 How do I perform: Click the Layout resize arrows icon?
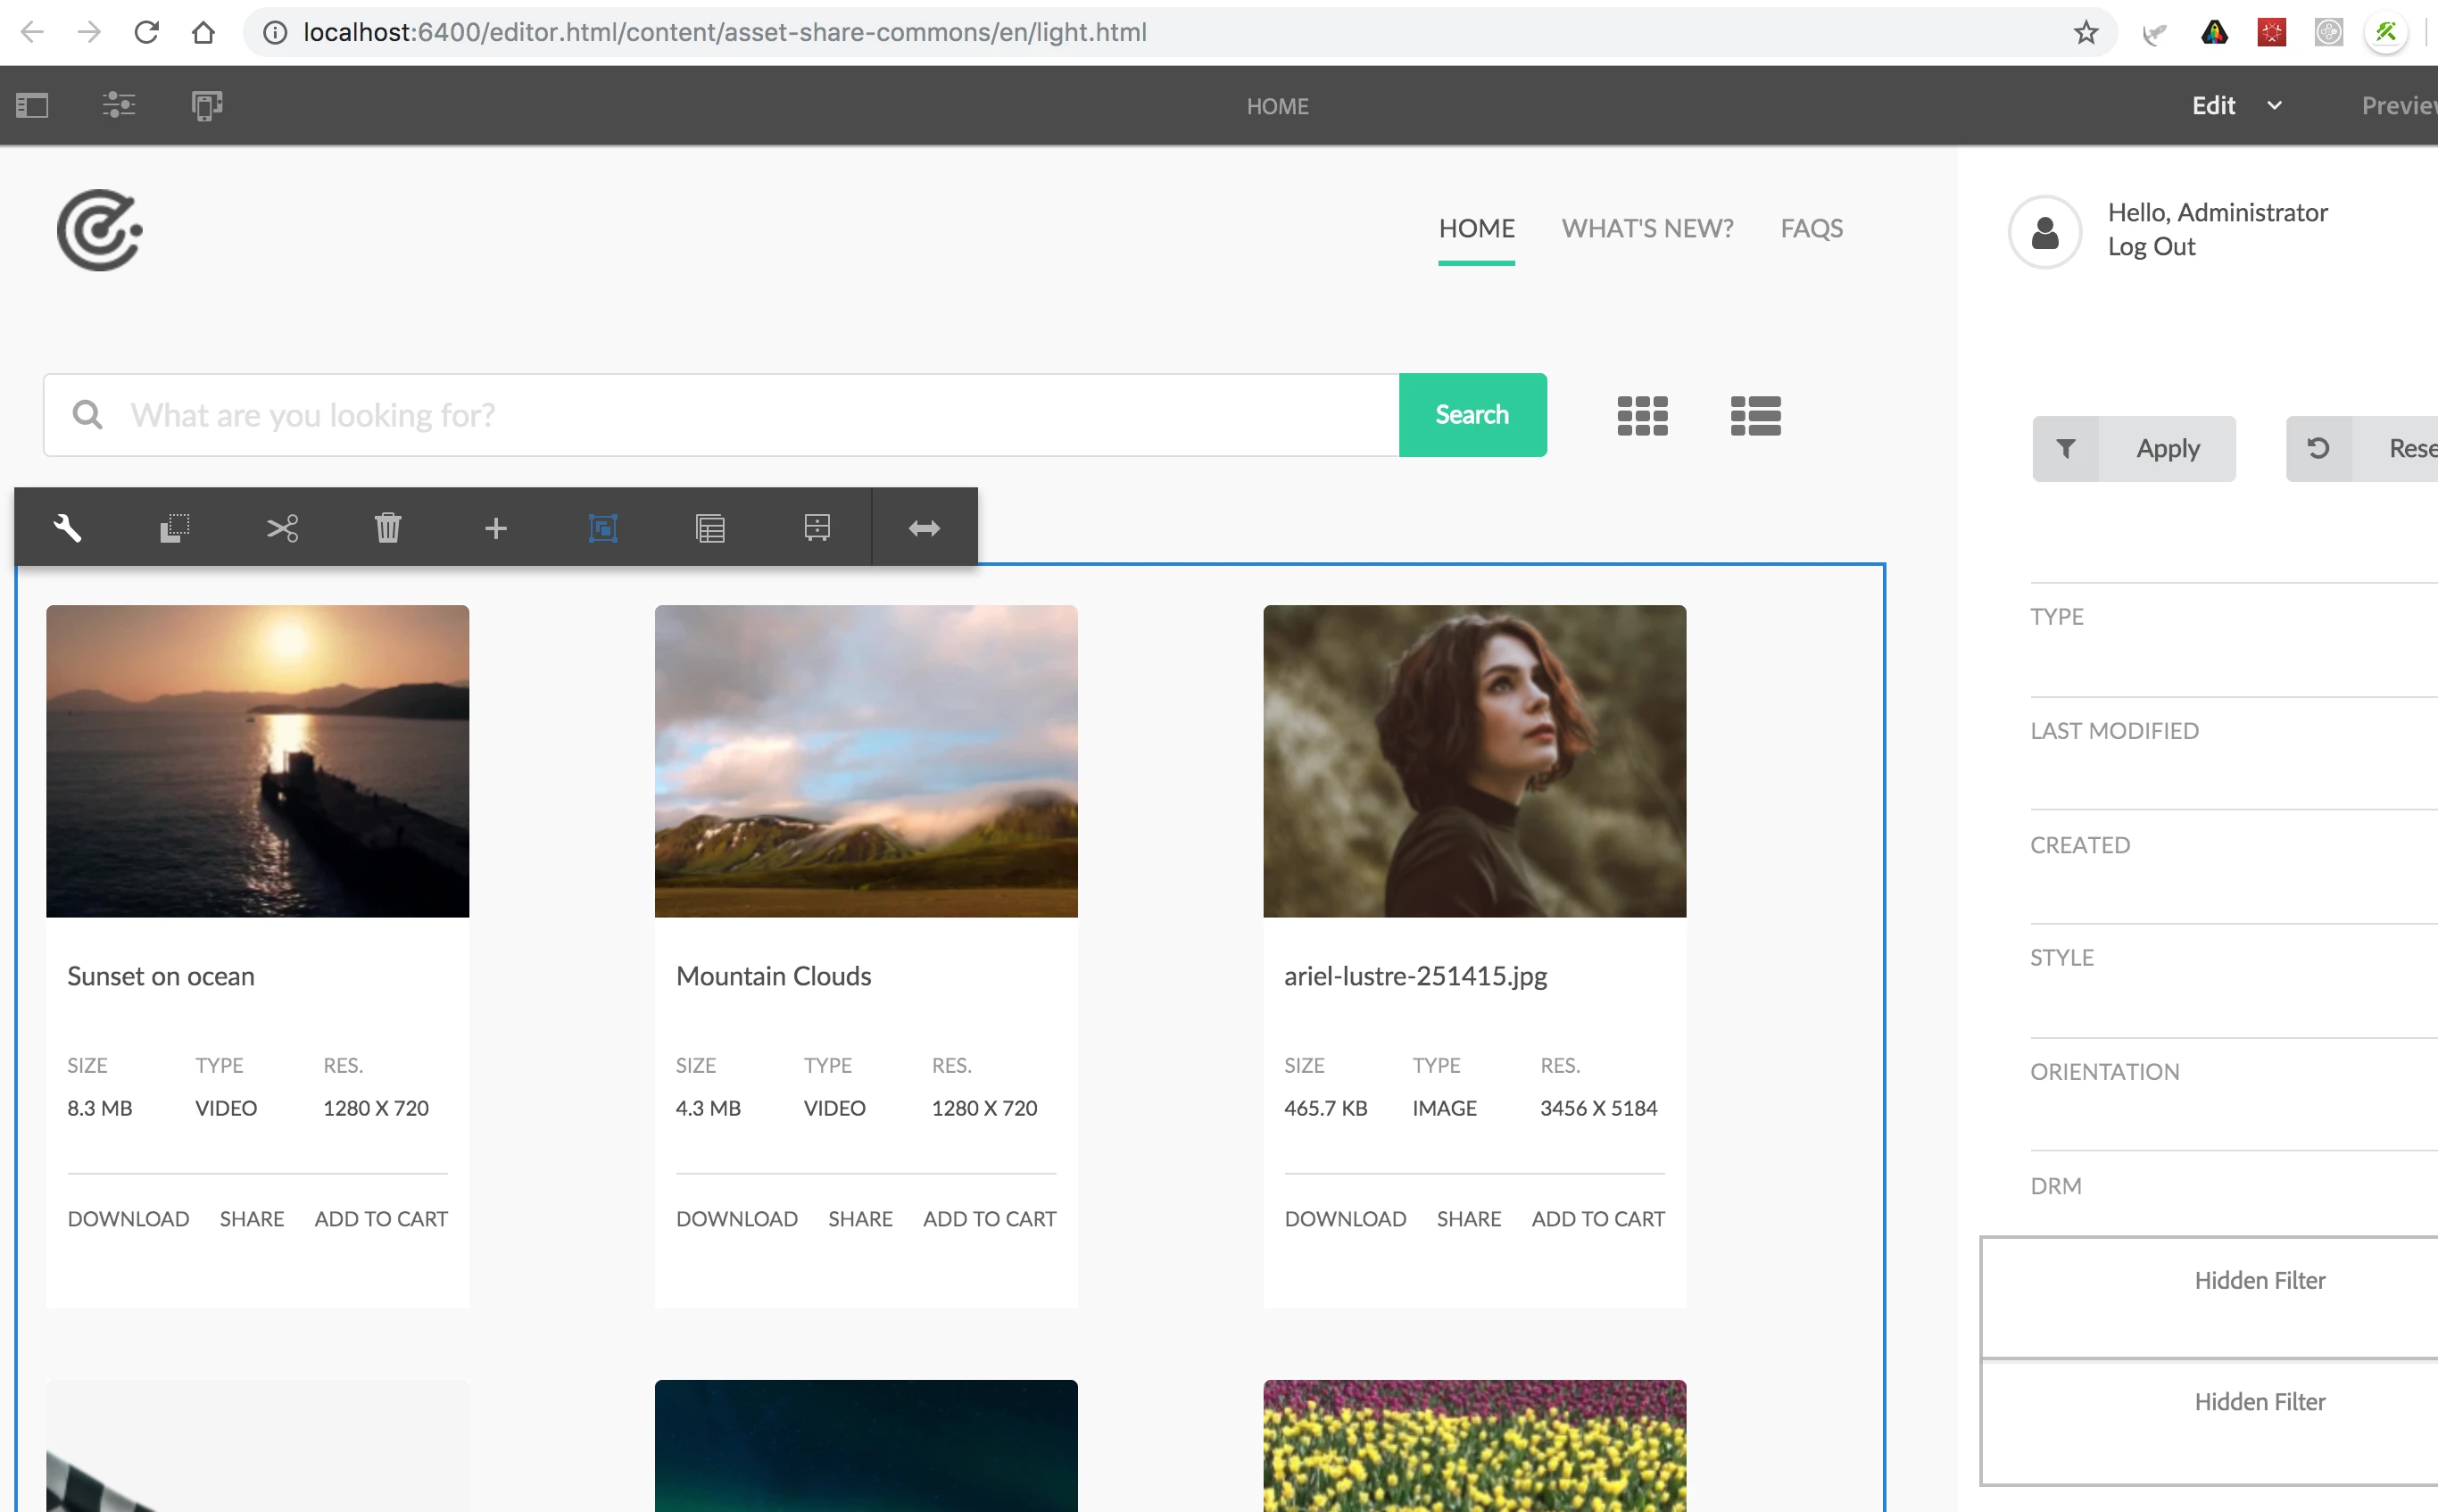pos(924,527)
